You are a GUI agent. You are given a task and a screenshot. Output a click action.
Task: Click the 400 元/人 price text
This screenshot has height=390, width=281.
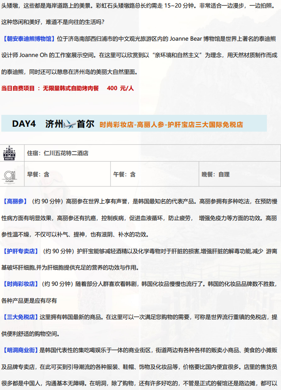(x=120, y=88)
